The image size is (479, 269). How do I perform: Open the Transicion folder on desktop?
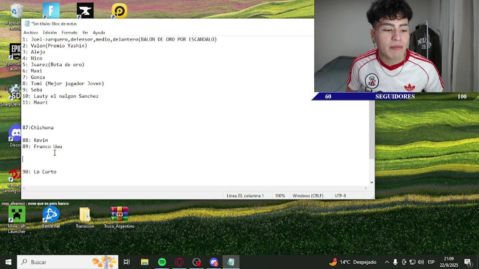point(85,217)
